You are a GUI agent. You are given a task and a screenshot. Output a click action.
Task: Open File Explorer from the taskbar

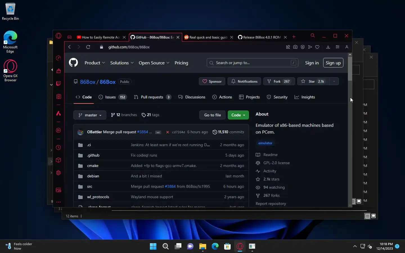pos(203,246)
